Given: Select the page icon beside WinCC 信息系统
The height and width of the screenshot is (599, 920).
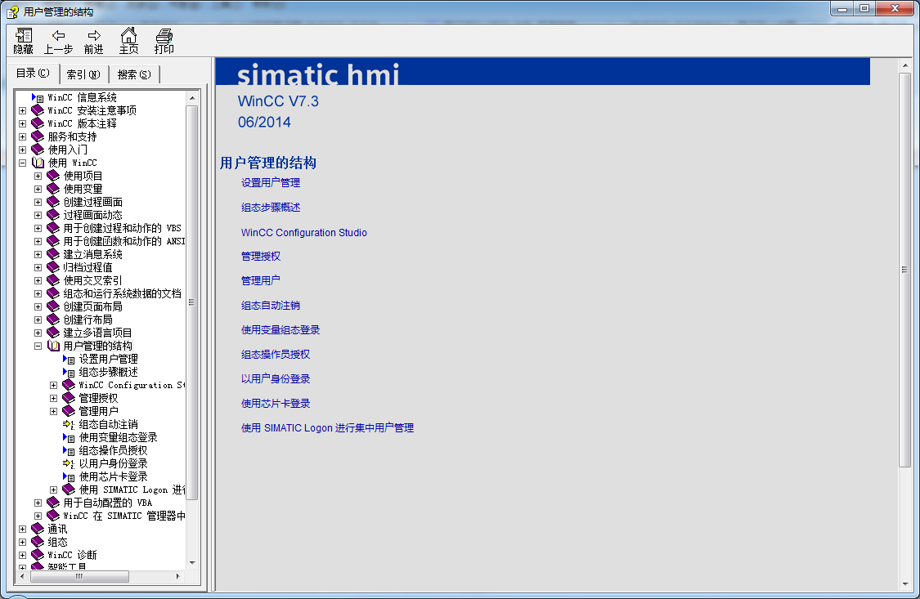Looking at the screenshot, I should click(x=38, y=98).
